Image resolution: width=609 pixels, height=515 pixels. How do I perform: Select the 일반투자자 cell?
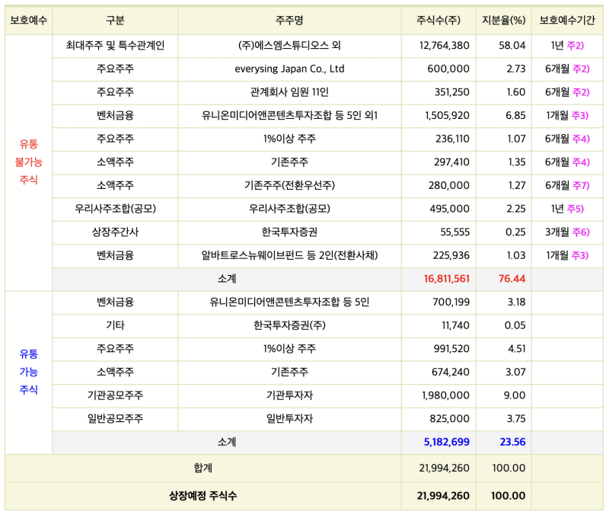pos(289,419)
